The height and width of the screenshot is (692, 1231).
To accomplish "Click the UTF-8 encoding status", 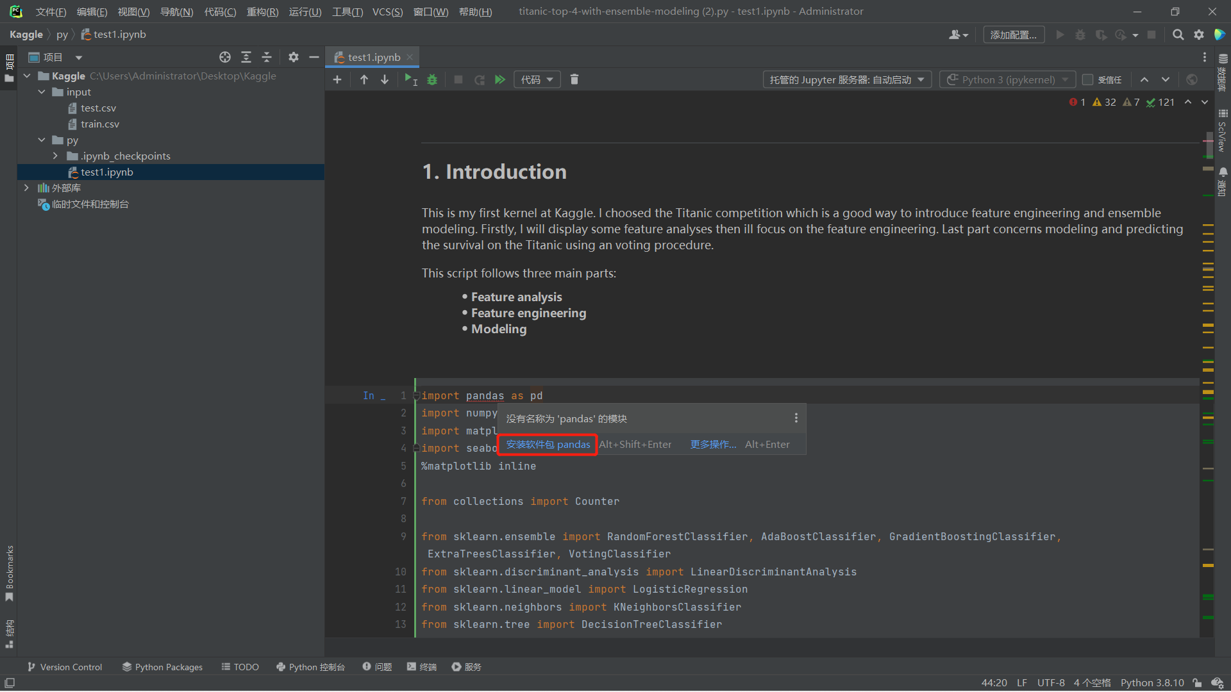I will pyautogui.click(x=1051, y=683).
